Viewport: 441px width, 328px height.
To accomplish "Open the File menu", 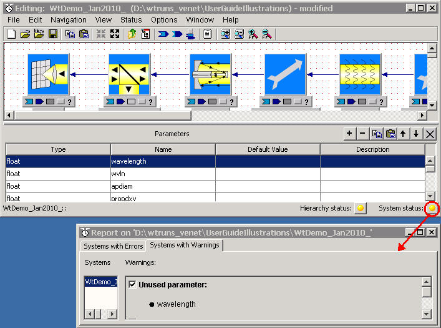I will pyautogui.click(x=14, y=20).
